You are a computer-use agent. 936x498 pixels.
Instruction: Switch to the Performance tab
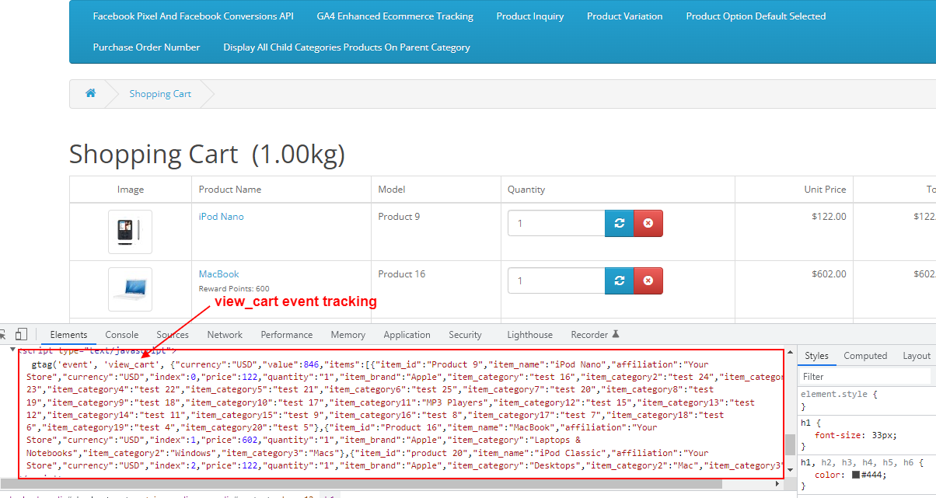[287, 335]
